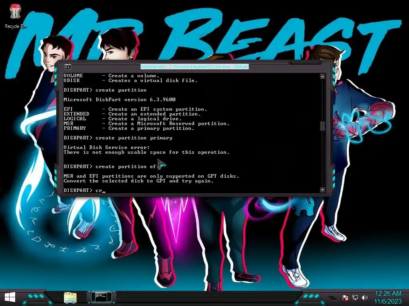The image size is (409, 306).
Task: Open the Recycle Bin desktop icon
Action: coord(15,16)
